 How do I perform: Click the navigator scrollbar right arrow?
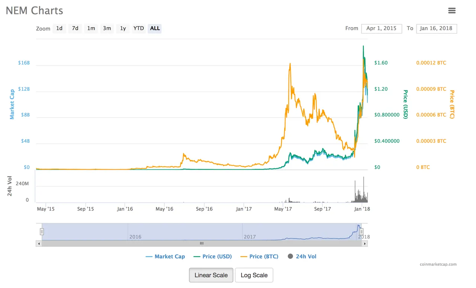coord(365,243)
